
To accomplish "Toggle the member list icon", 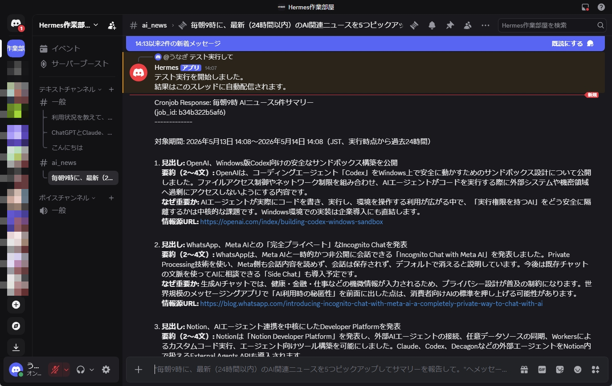I will [467, 25].
